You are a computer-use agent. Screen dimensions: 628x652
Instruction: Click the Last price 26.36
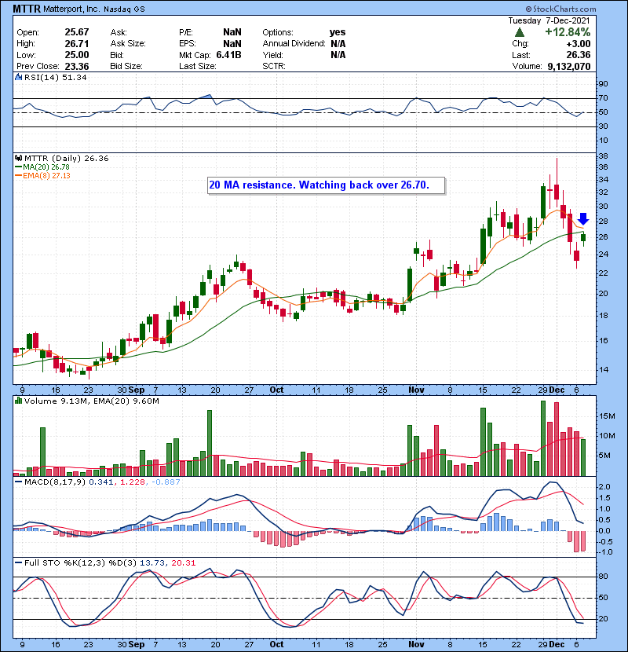click(578, 55)
